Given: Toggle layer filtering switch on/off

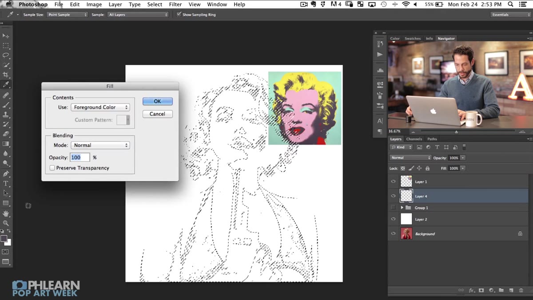Looking at the screenshot, I should (x=464, y=147).
